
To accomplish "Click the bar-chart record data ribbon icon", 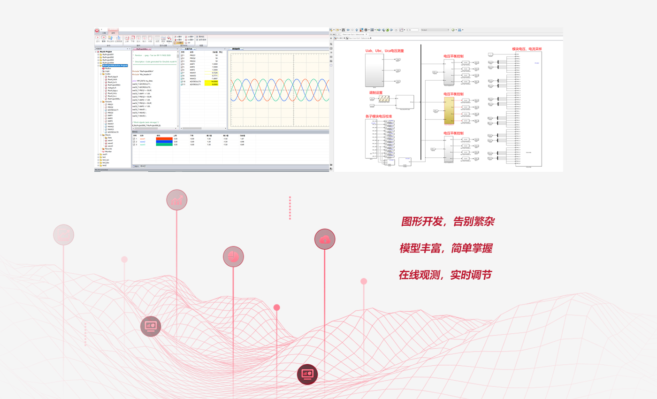I will click(x=119, y=38).
